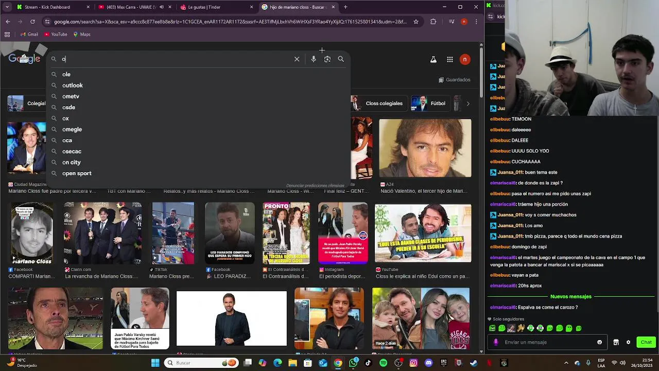Open the Google apps grid
Screen dimensions: 659x371
[x=450, y=59]
